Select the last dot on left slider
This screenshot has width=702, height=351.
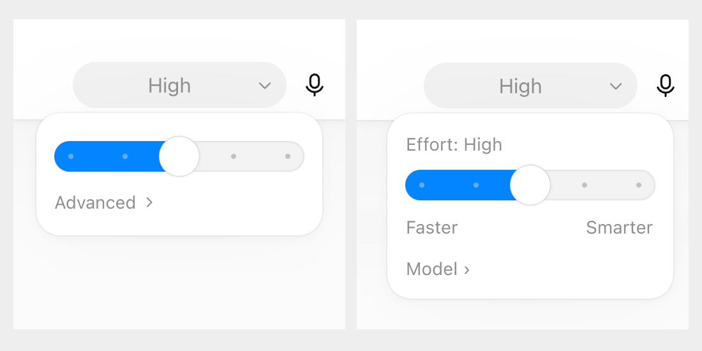(287, 156)
